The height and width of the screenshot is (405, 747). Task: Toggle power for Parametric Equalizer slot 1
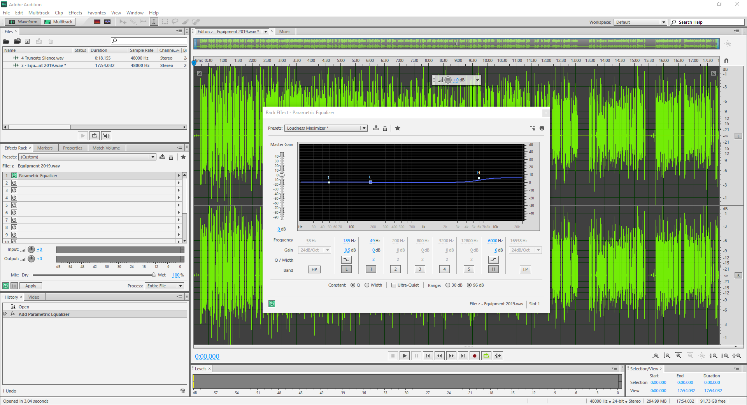coord(14,176)
